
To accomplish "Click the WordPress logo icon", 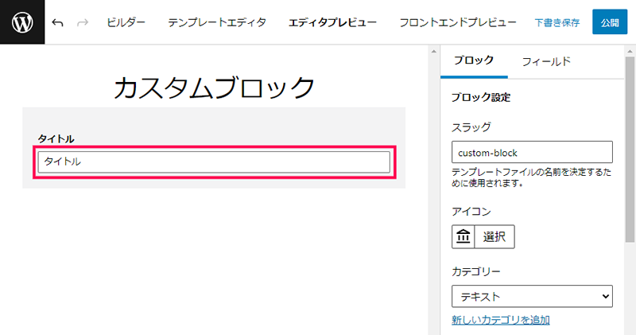I will [x=22, y=22].
